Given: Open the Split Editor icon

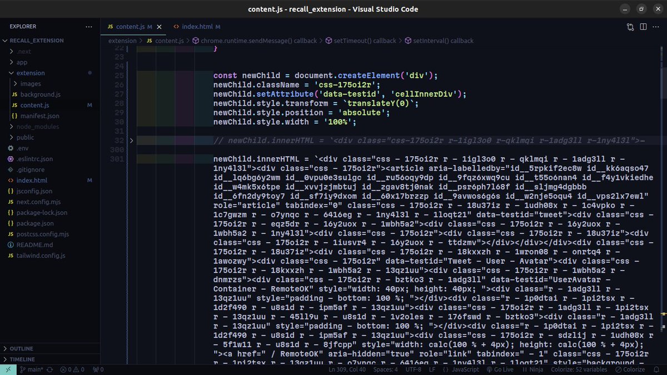Looking at the screenshot, I should click(x=643, y=26).
